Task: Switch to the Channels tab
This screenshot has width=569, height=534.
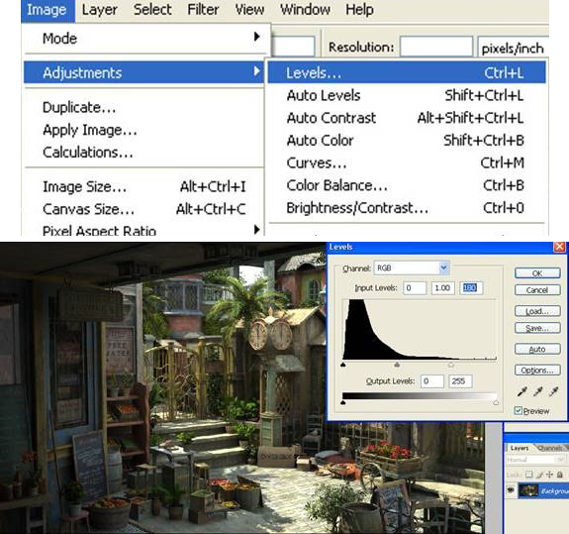Action: point(550,448)
